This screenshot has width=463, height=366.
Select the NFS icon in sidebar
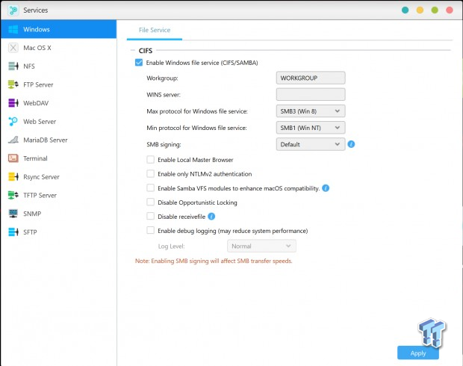click(x=13, y=66)
